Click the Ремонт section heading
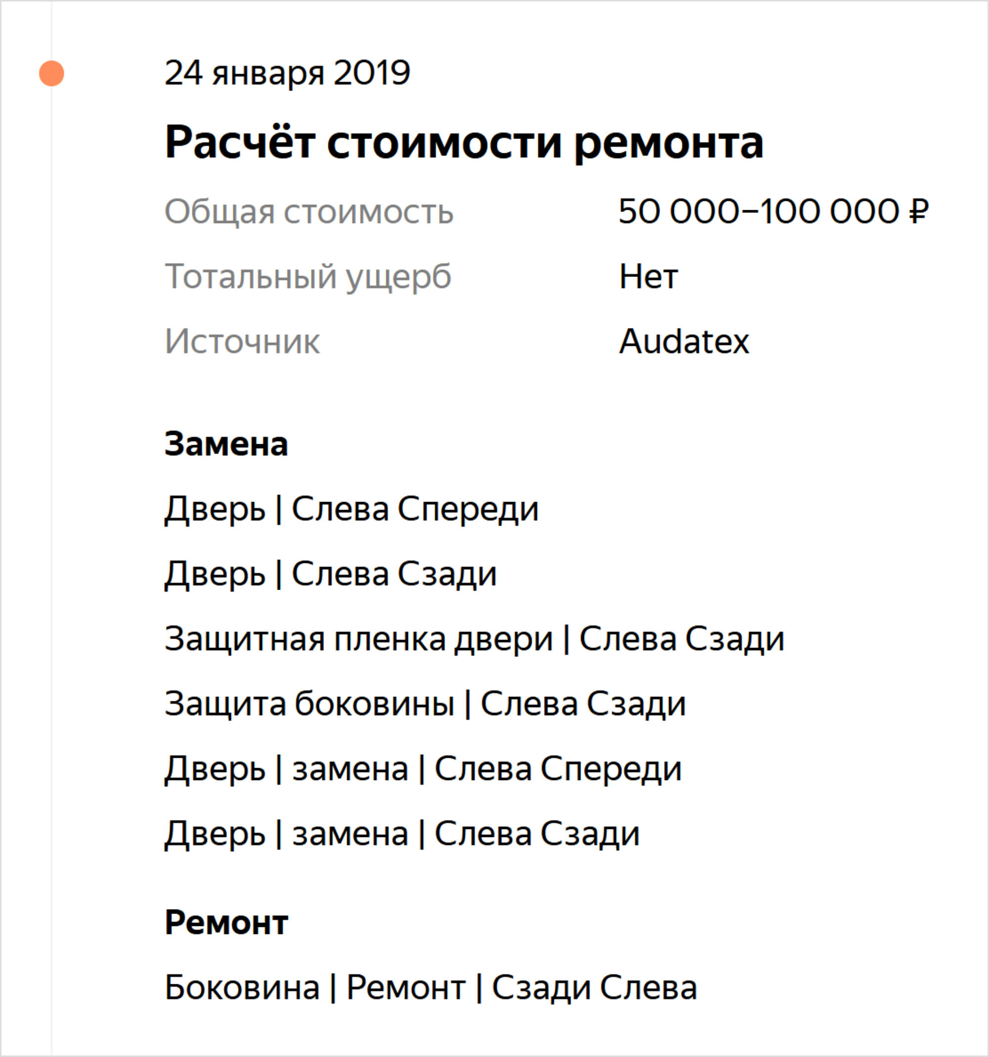 click(x=226, y=922)
